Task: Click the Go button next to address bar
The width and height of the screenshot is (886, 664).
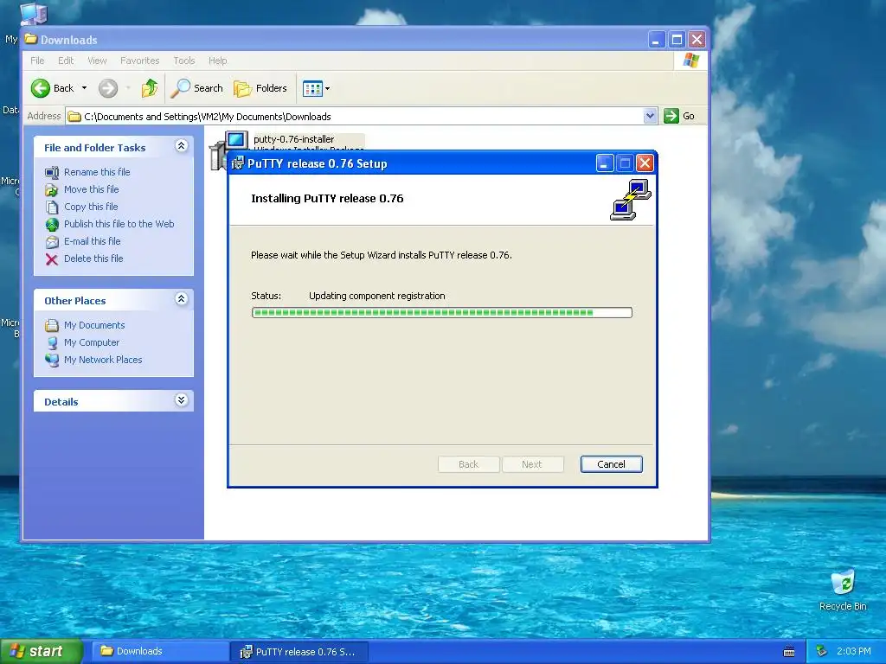Action: point(679,116)
